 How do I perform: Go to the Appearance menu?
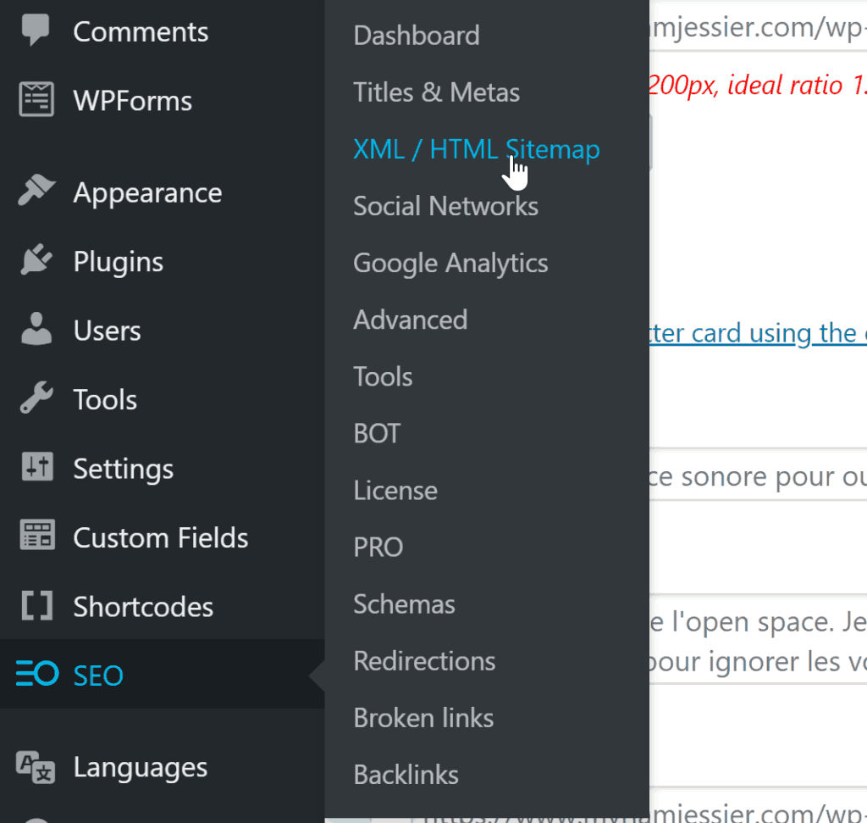(x=147, y=193)
